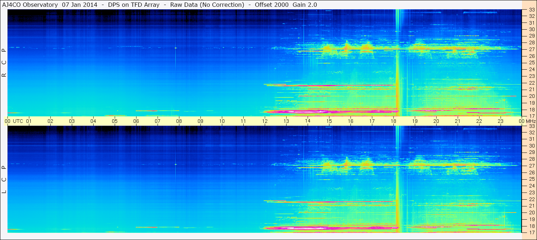Click the 30 MHz label of LCP panel

click(531, 146)
